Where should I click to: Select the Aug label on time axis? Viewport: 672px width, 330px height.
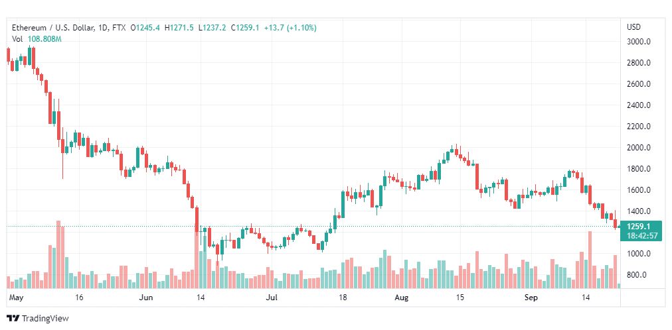(402, 297)
